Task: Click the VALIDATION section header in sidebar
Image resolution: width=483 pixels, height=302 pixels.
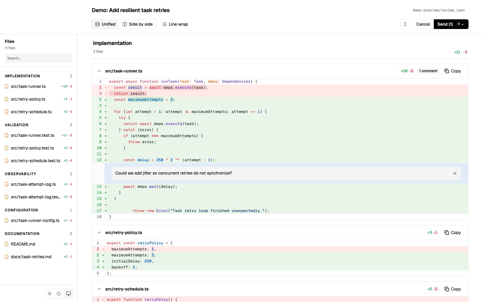Action: click(x=17, y=125)
